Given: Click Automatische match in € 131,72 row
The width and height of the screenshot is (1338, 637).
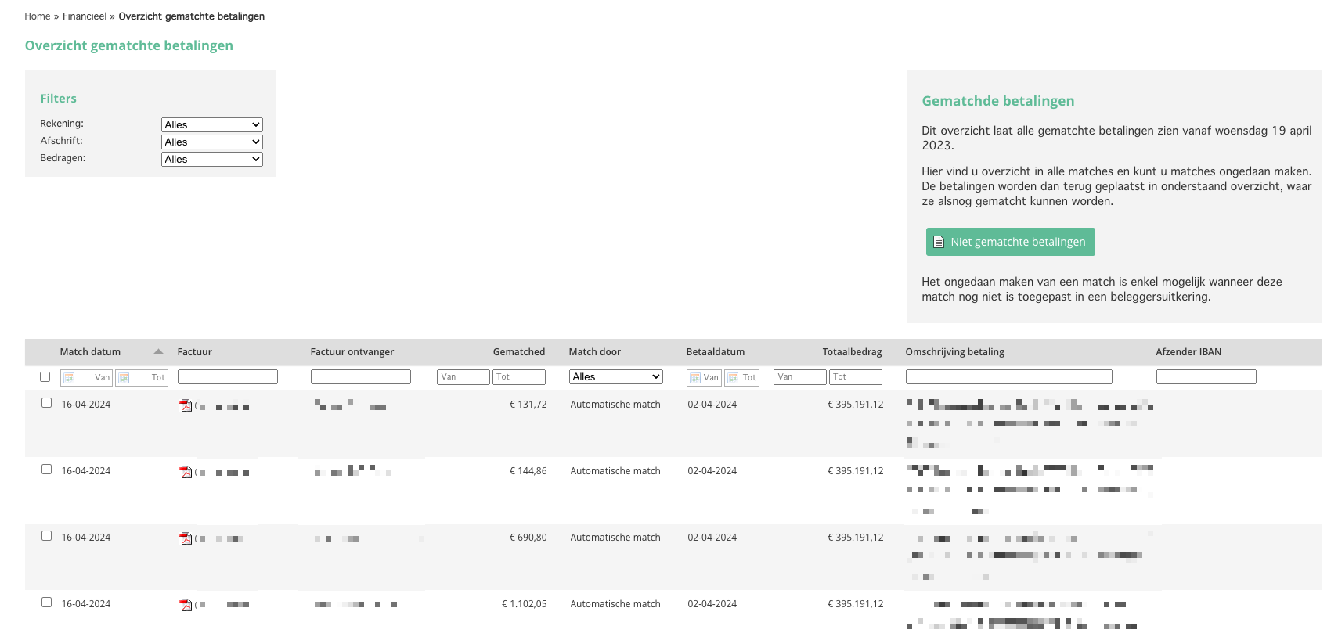Looking at the screenshot, I should (x=615, y=405).
